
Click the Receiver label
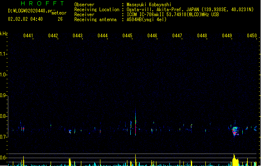[x=84, y=15]
